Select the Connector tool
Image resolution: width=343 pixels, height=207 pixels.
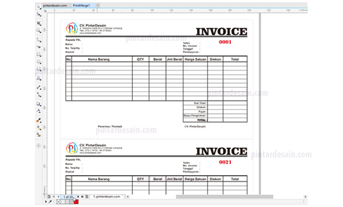tap(39, 95)
